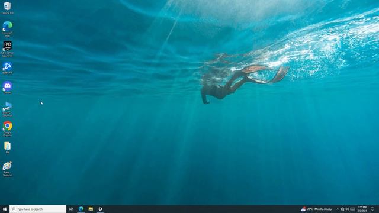Viewport: 379px width, 213px height.
Task: Open Task View from the taskbar
Action: [x=71, y=209]
